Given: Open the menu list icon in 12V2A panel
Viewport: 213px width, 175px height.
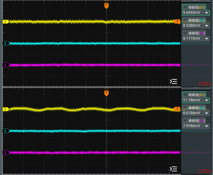Looking at the screenshot, I should (173, 169).
